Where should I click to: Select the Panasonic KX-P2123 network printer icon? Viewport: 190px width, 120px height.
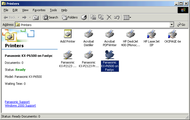68,59
